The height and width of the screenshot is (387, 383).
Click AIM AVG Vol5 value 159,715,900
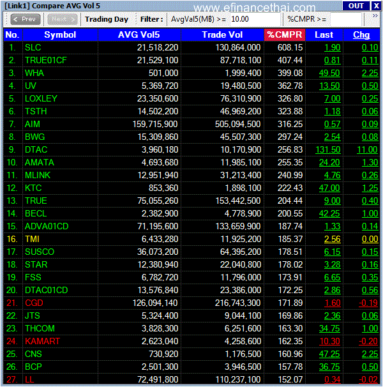(155, 124)
